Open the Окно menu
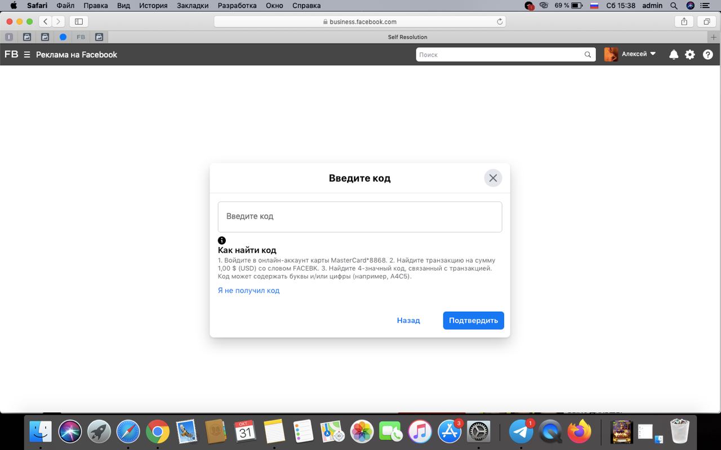Image resolution: width=721 pixels, height=450 pixels. click(x=274, y=6)
